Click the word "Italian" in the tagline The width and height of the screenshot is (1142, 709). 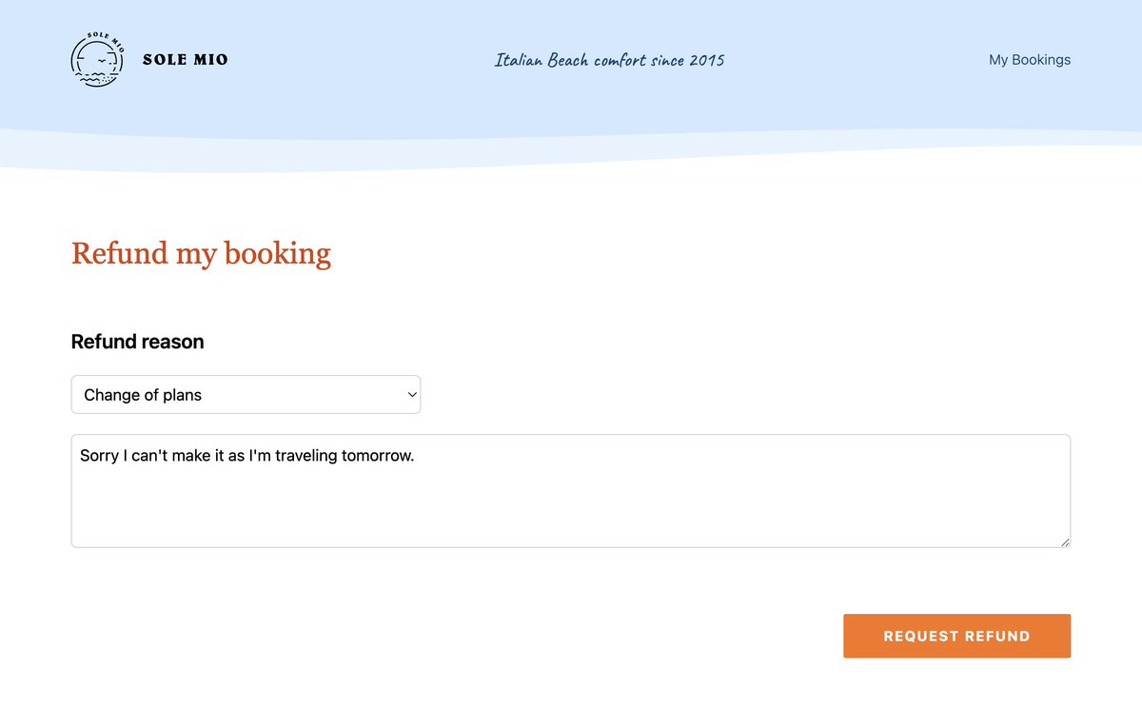point(518,60)
